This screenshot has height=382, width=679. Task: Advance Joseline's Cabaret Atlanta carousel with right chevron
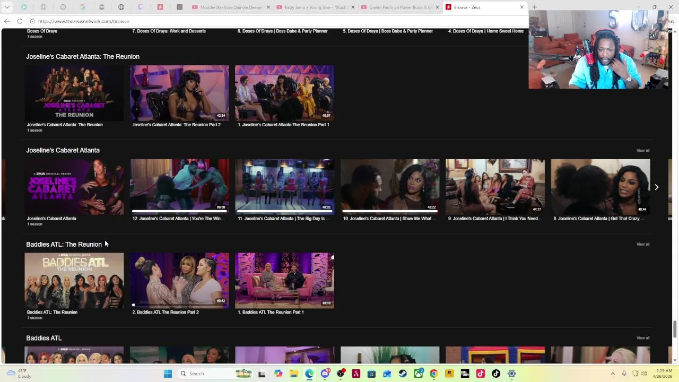tap(656, 187)
